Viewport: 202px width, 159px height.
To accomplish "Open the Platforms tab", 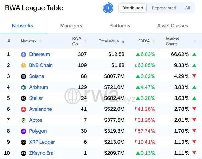I will pyautogui.click(x=120, y=26).
